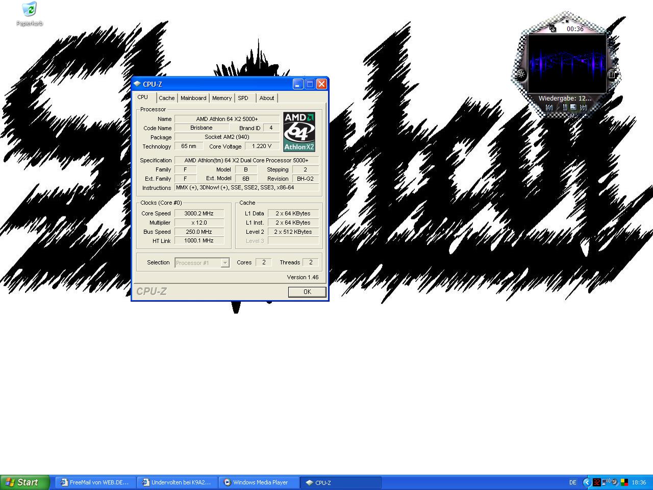This screenshot has height=490, width=653.
Task: Click the Wiedergabe: 12... track title
Action: coord(565,98)
